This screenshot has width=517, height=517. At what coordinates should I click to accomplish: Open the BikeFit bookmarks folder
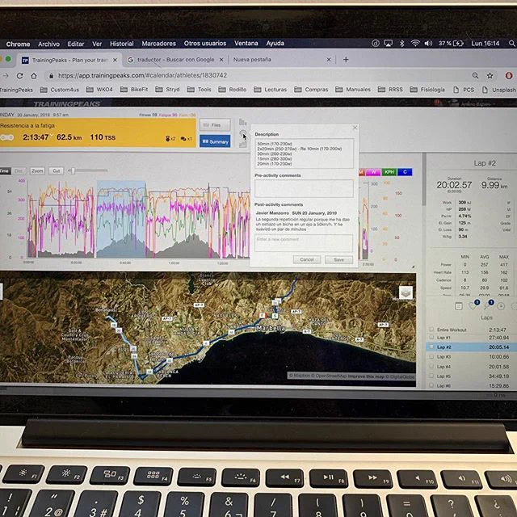pyautogui.click(x=134, y=90)
